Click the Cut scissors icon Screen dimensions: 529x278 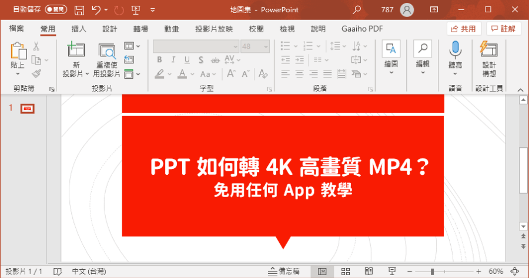pos(36,46)
